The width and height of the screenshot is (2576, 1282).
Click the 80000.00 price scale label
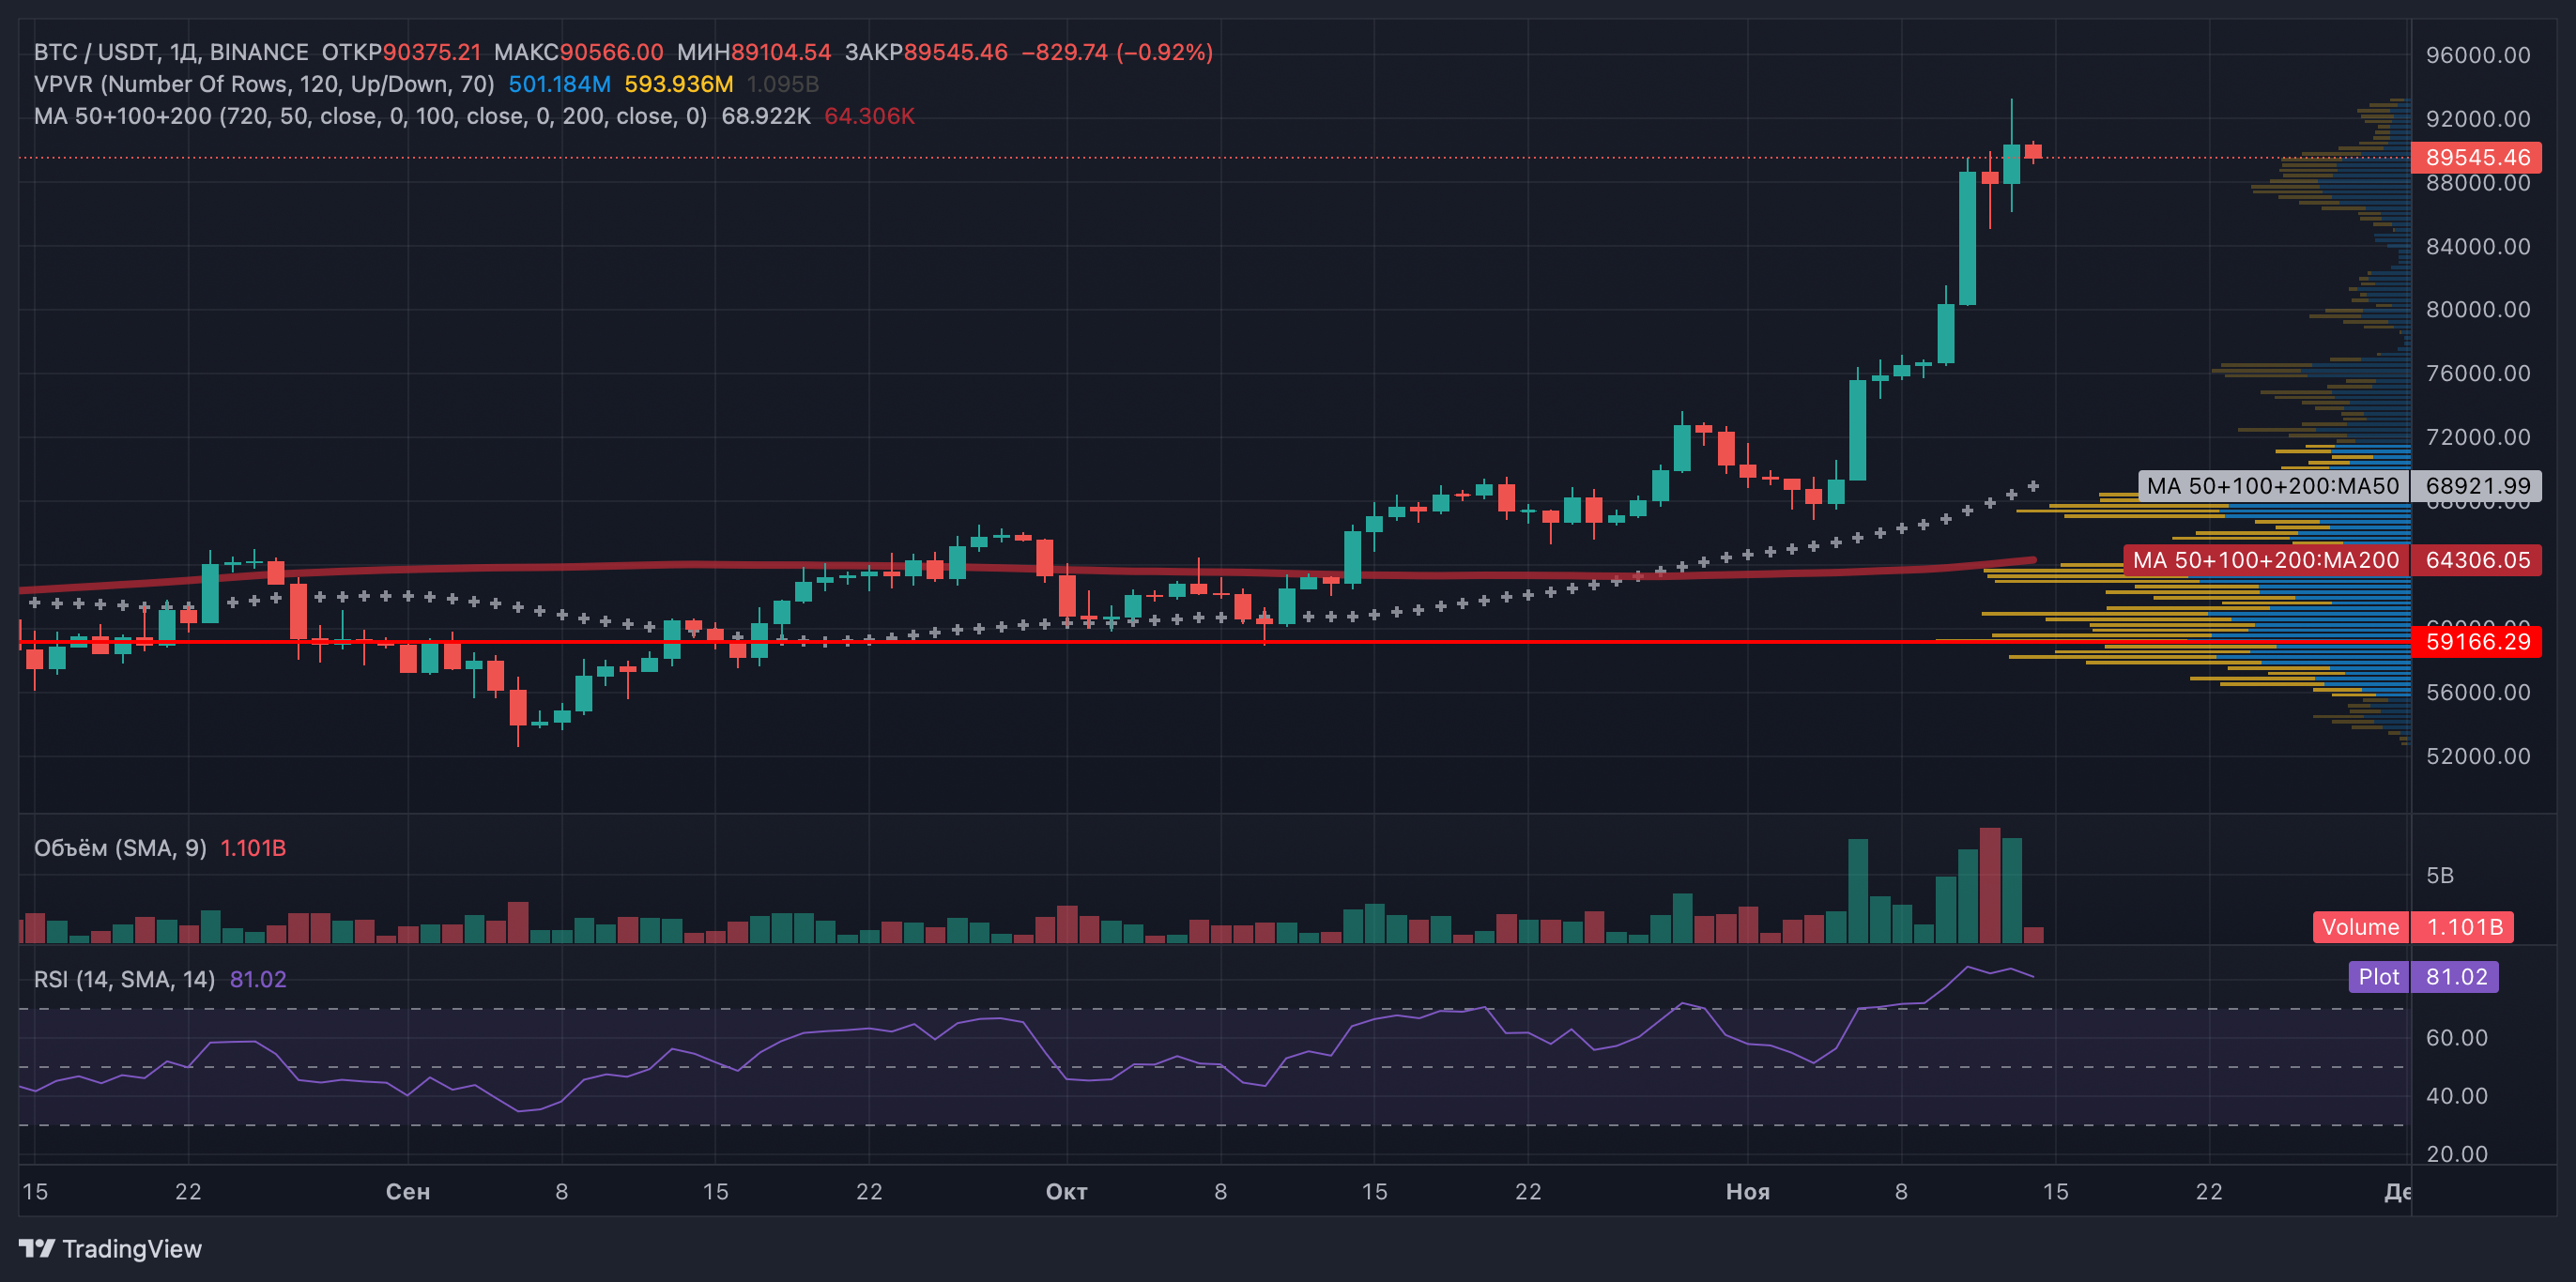click(2477, 309)
